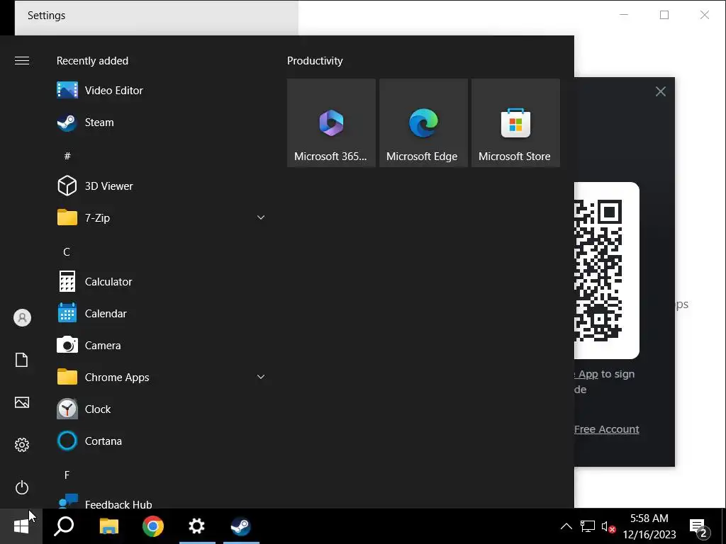The image size is (726, 544).
Task: Open taskbar Search magnifier
Action: [64, 526]
